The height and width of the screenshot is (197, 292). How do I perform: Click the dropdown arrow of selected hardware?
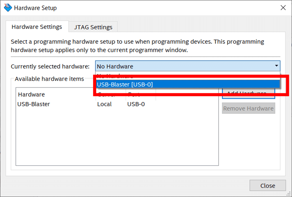[276, 66]
